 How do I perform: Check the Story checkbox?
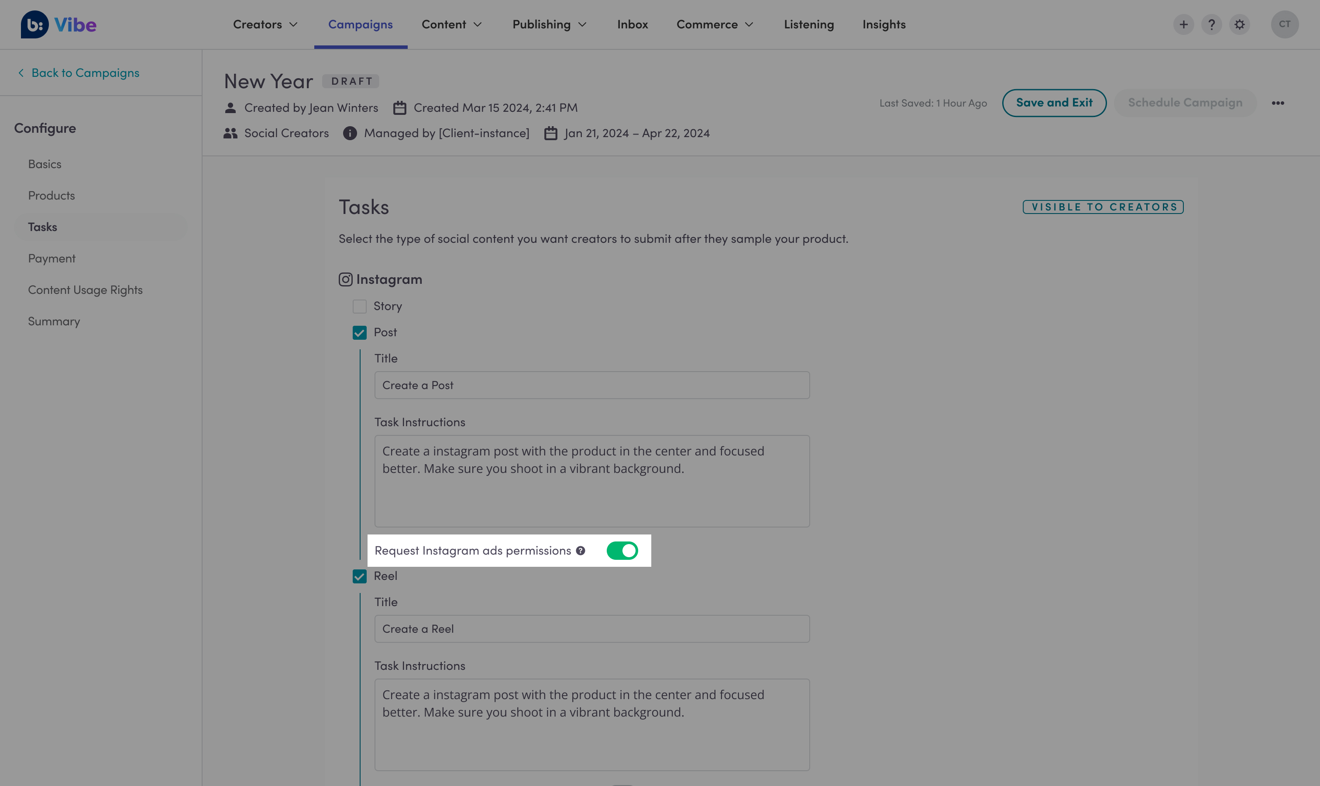click(360, 306)
